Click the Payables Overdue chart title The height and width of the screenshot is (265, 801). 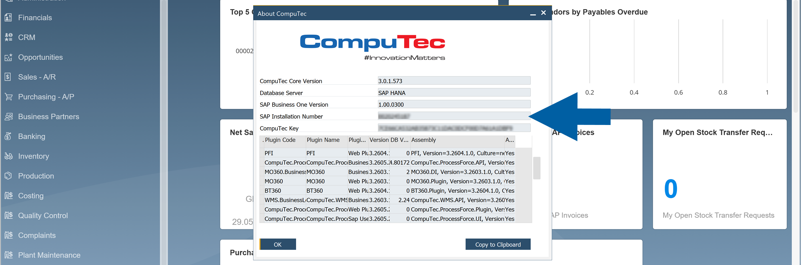tap(600, 12)
